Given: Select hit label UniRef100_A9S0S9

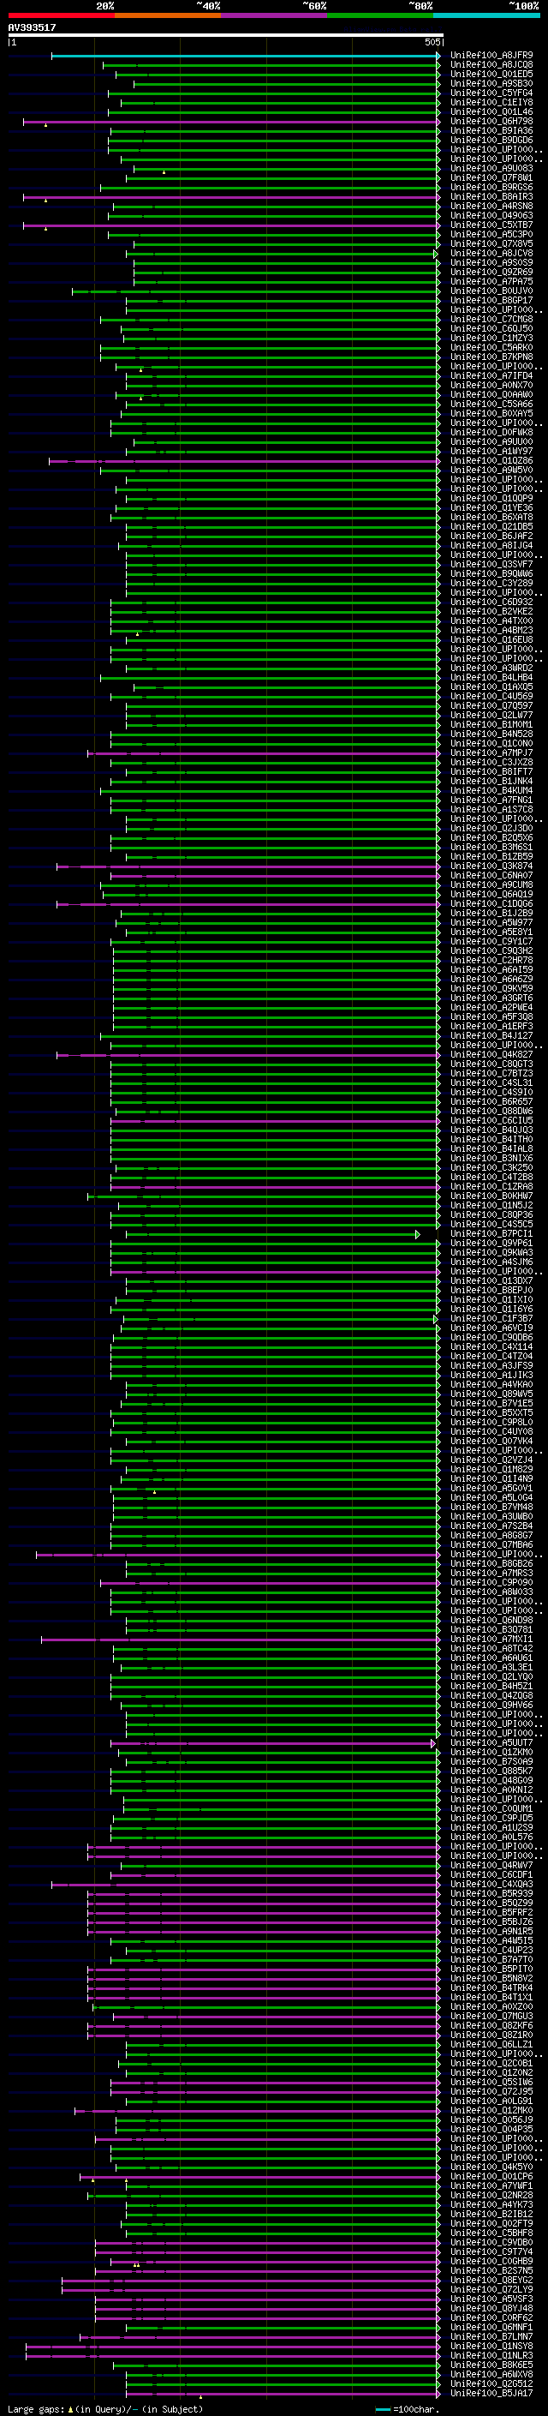Looking at the screenshot, I should 491,262.
